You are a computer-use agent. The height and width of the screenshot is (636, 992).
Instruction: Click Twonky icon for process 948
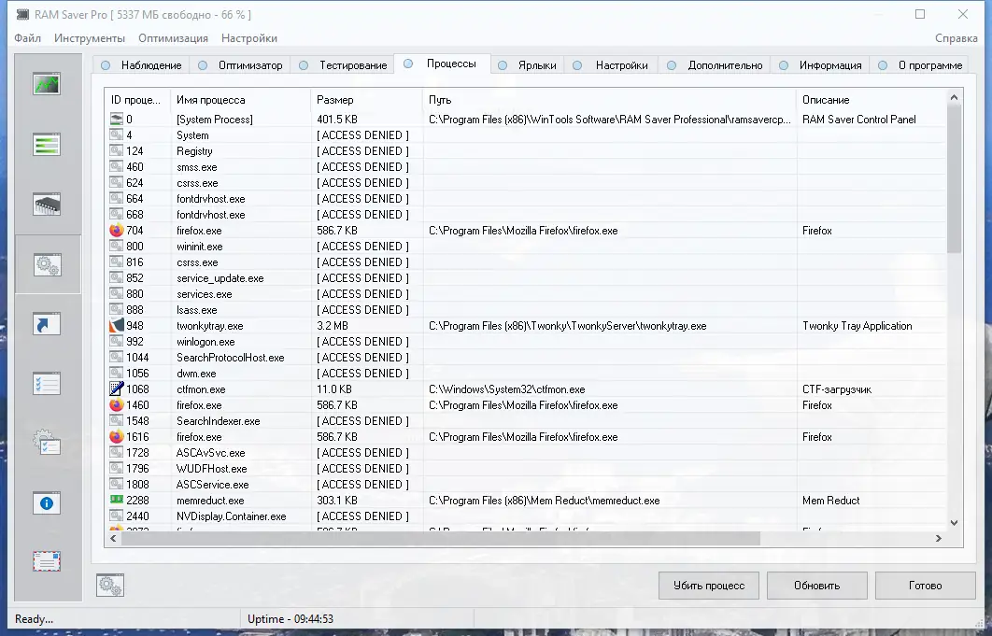(117, 325)
